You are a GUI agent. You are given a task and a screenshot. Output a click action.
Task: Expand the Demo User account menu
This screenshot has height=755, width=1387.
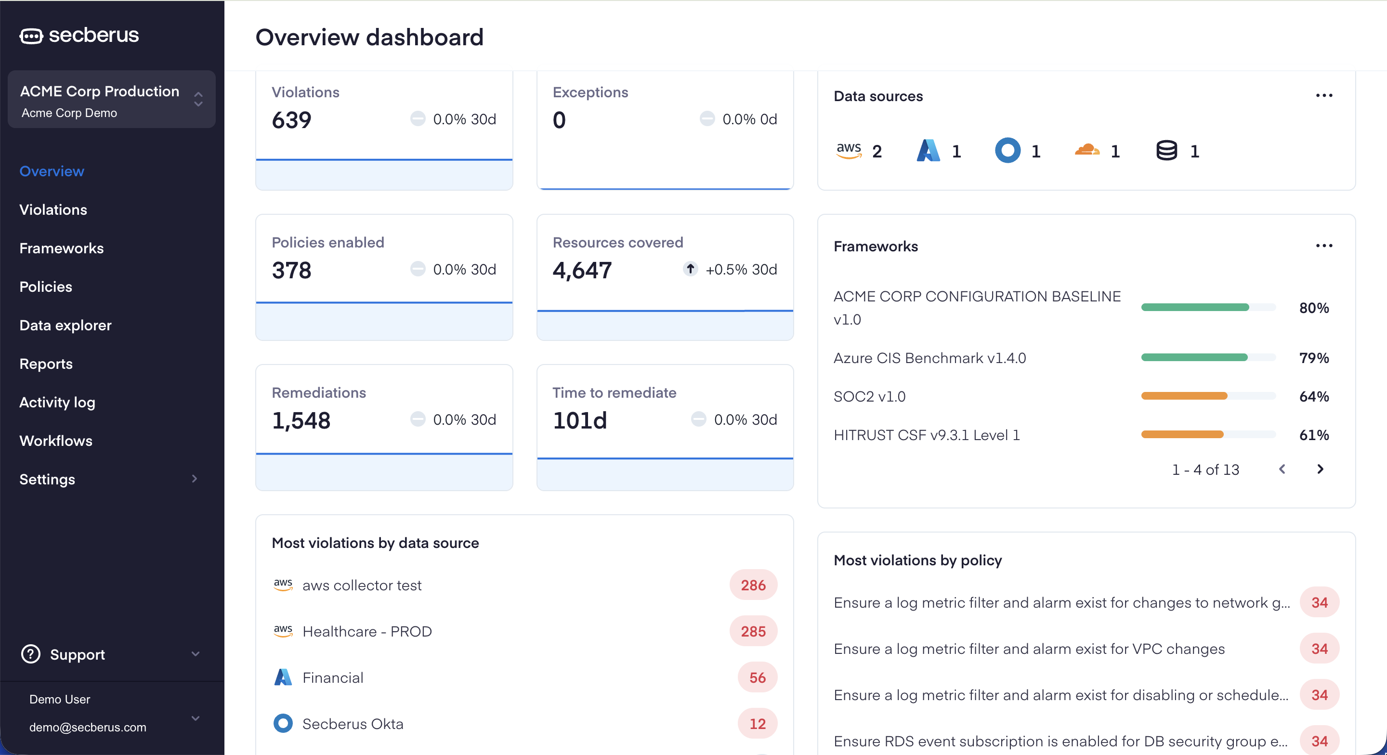[x=196, y=718]
